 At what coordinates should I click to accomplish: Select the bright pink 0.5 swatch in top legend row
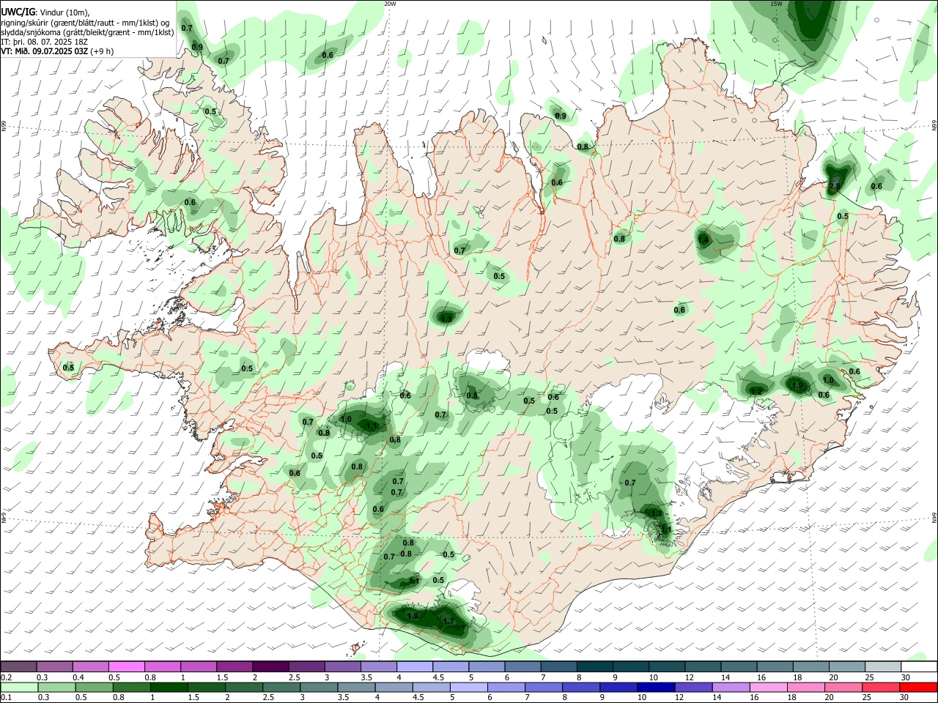(127, 666)
